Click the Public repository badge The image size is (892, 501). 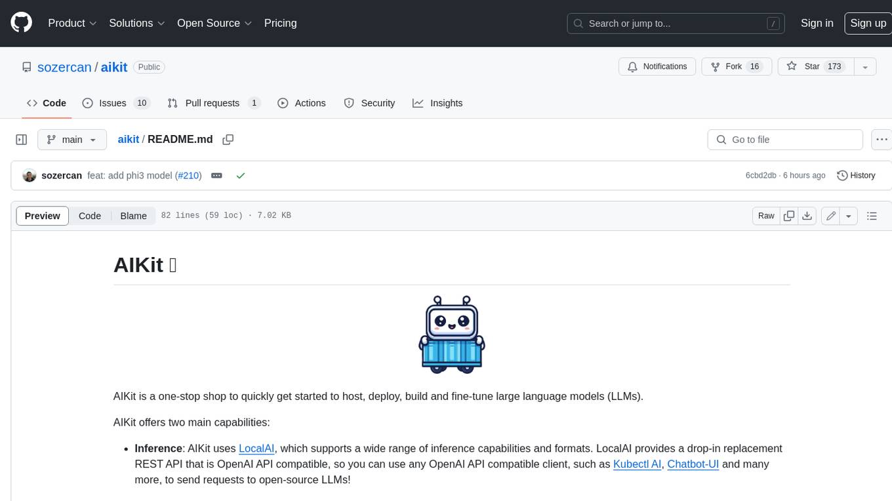pyautogui.click(x=149, y=67)
